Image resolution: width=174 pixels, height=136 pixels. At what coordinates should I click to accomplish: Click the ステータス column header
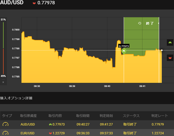[131, 116]
